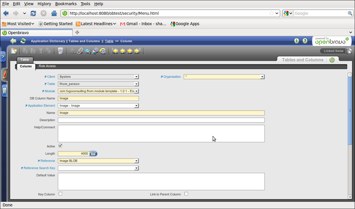355x209 pixels.
Task: Switch to grid view via the pencil sidebar icon
Action: [4, 75]
